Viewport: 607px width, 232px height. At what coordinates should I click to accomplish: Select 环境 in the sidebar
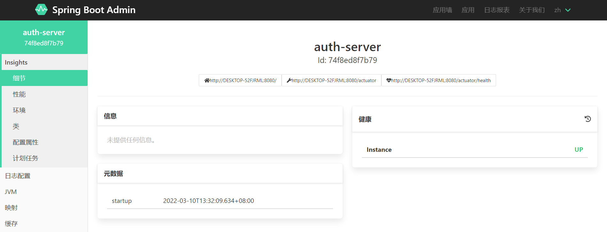click(44, 110)
